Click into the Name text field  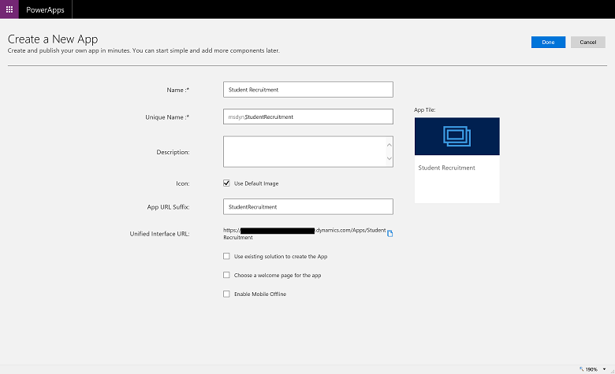click(x=307, y=90)
